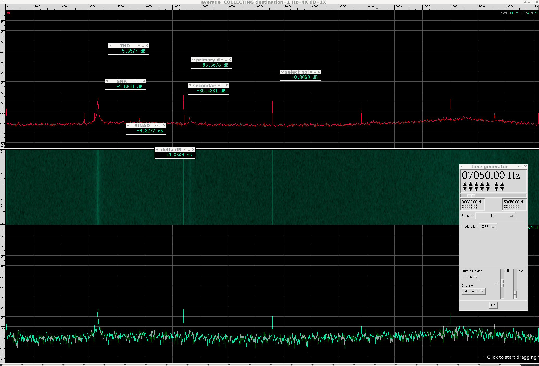Viewport: 539px width, 366px height.
Task: Open the SINAD window menu triangle icon
Action: (x=128, y=125)
